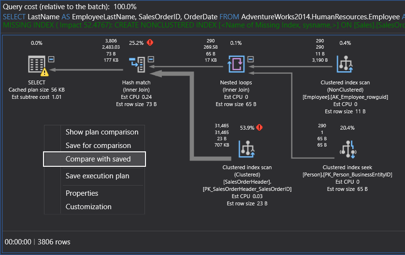
Task: Click the 25.2% cost on Hash match
Action: 136,43
